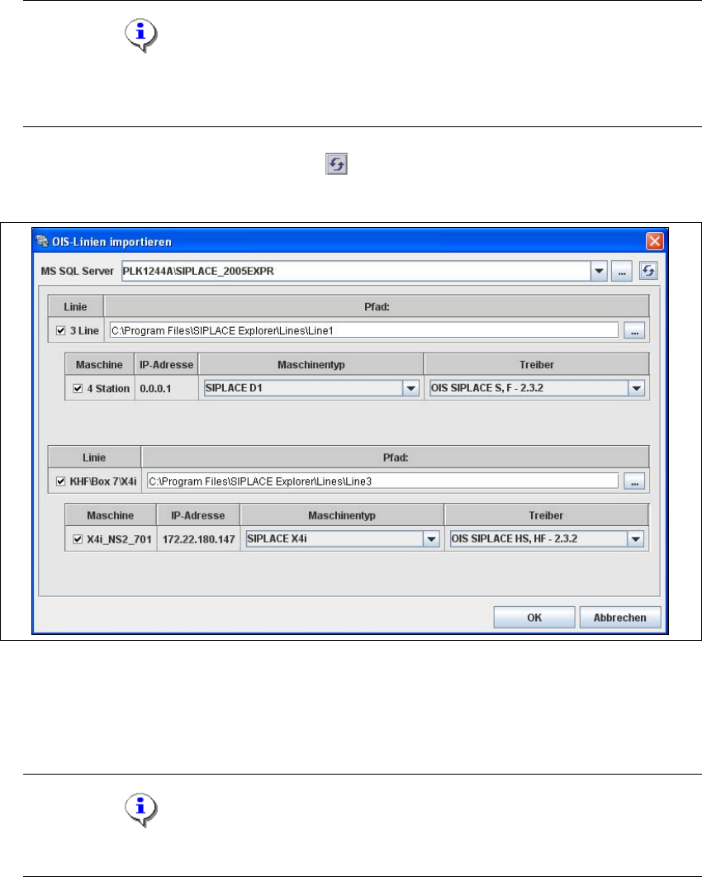Click the info bubble icon at page bottom
This screenshot has height=877, width=702.
point(141,809)
